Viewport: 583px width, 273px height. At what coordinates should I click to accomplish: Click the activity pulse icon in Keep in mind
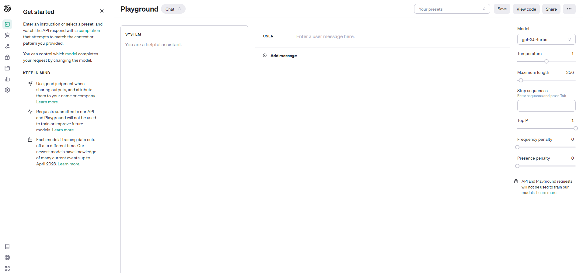coord(30,112)
